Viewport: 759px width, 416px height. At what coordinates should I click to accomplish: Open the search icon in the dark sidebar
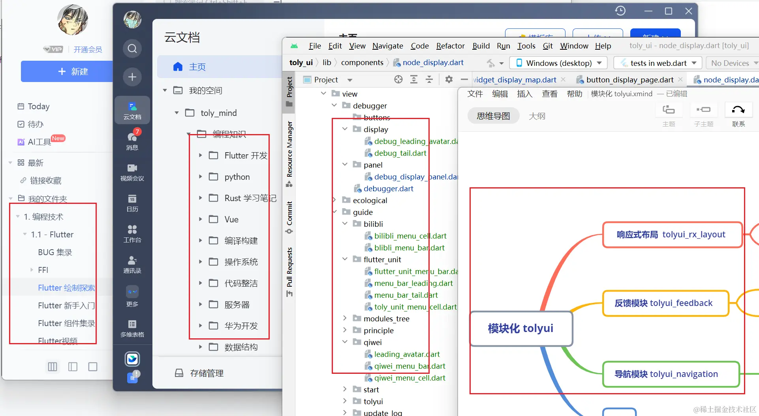(132, 49)
